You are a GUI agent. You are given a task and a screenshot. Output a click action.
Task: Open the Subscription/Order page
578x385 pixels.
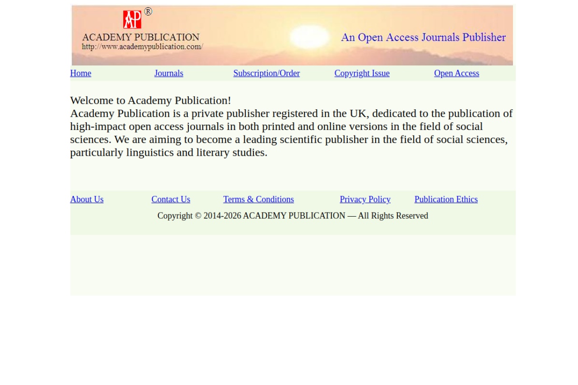[x=266, y=73]
